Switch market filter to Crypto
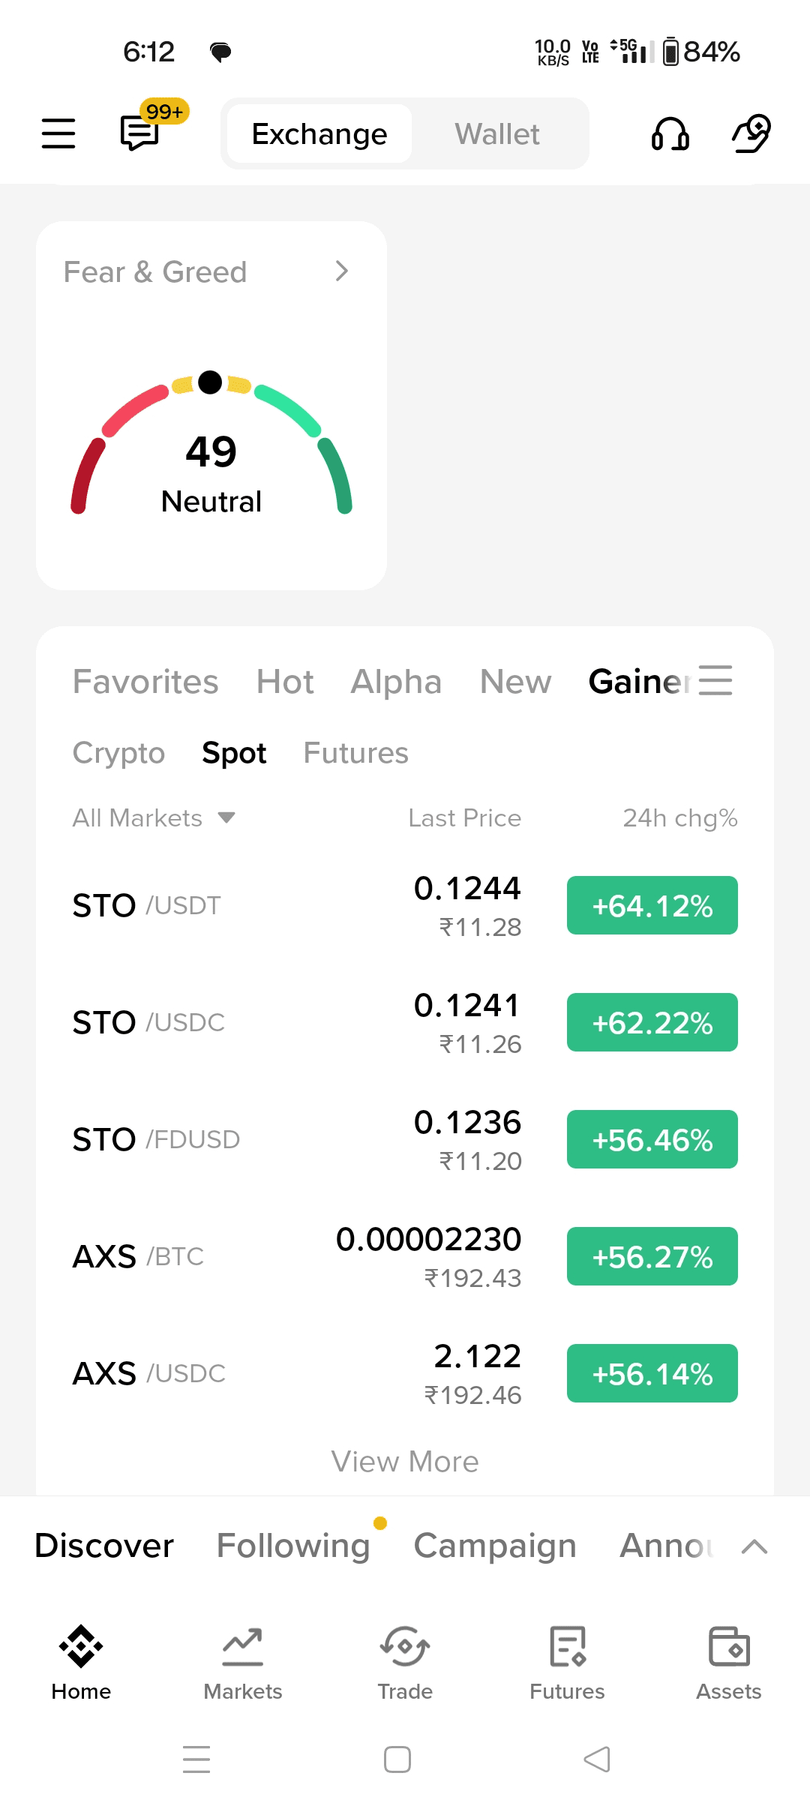Screen dimensions: 810x1809 point(118,753)
